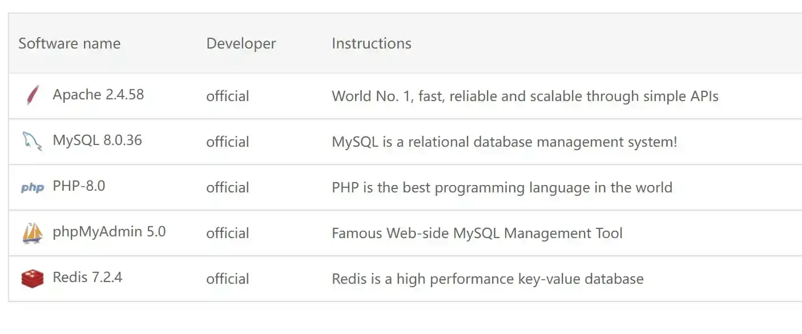The width and height of the screenshot is (802, 334).
Task: Click the MySQL row's official developer label
Action: coord(227,142)
